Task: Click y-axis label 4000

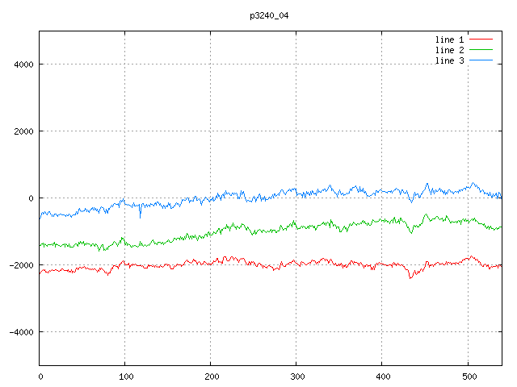Action: point(23,64)
